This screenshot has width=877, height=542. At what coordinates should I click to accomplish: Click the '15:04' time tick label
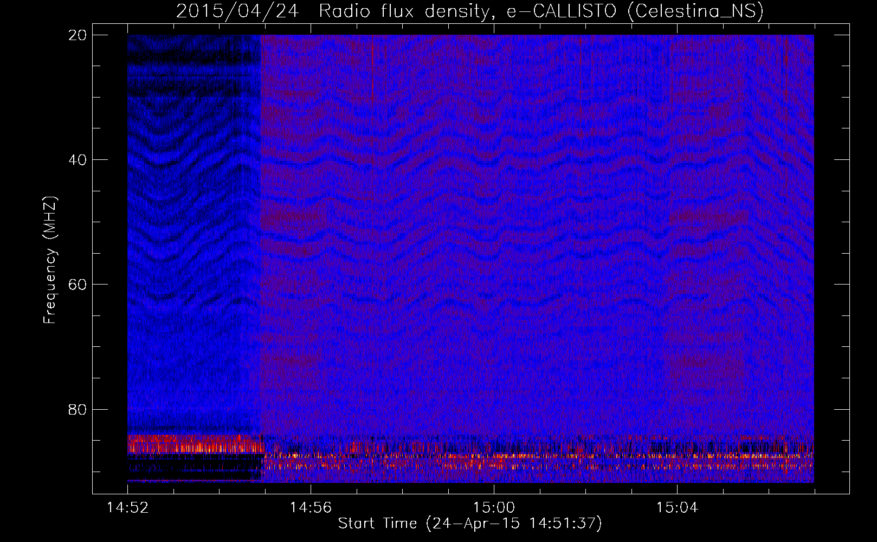pos(677,508)
